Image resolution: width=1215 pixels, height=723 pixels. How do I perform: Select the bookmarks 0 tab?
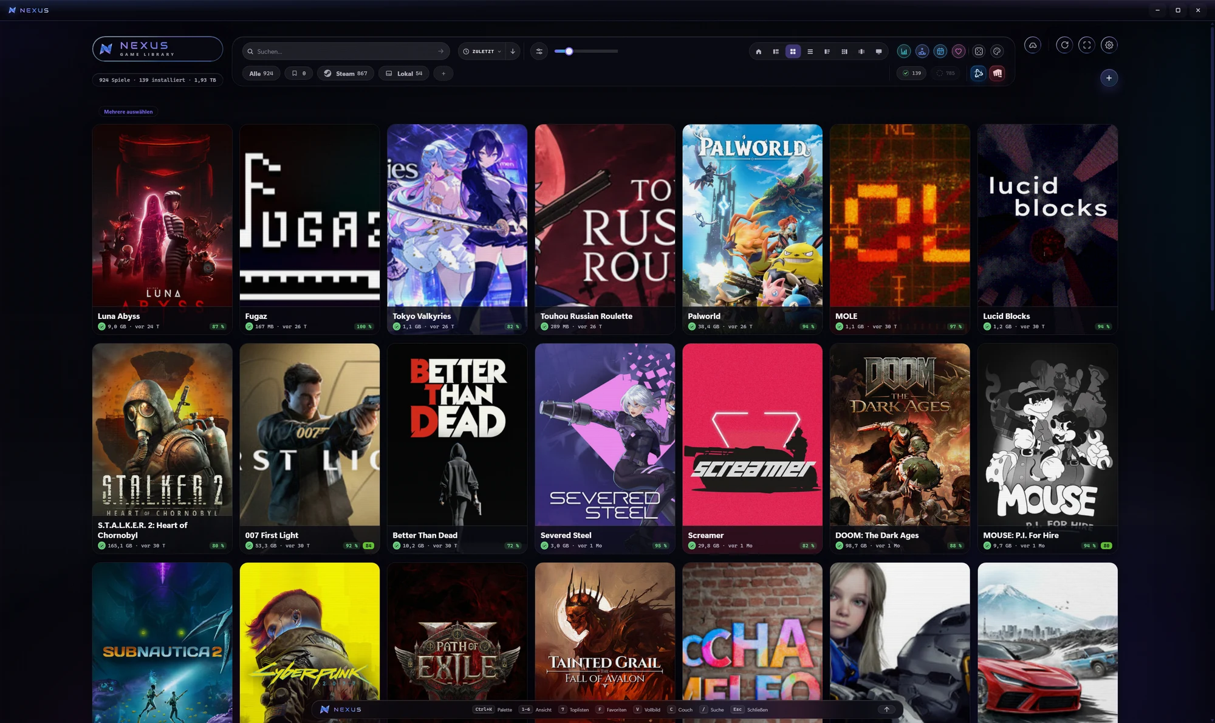click(299, 74)
